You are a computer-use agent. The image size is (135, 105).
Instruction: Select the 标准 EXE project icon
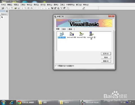(62, 35)
